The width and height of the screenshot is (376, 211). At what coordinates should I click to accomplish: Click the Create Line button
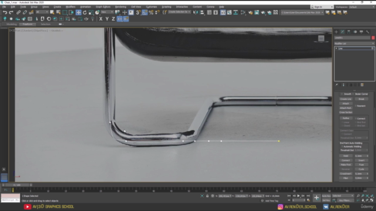345,99
